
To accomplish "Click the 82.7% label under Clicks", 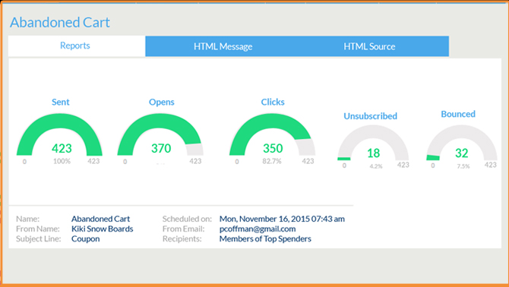I will pyautogui.click(x=272, y=161).
